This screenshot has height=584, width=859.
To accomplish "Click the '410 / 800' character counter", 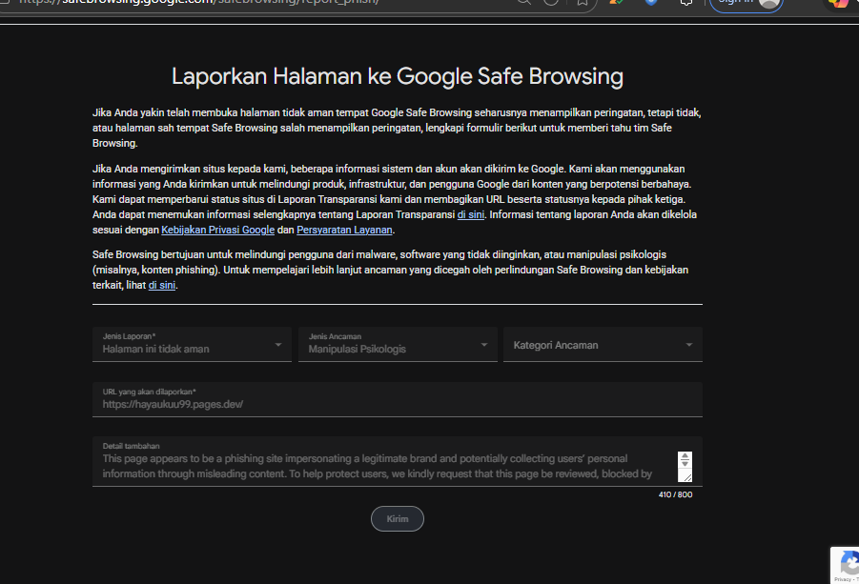I will tap(675, 494).
